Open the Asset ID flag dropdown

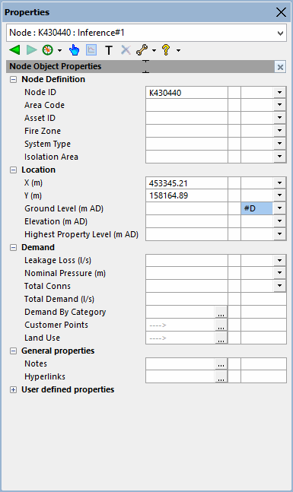(279, 118)
